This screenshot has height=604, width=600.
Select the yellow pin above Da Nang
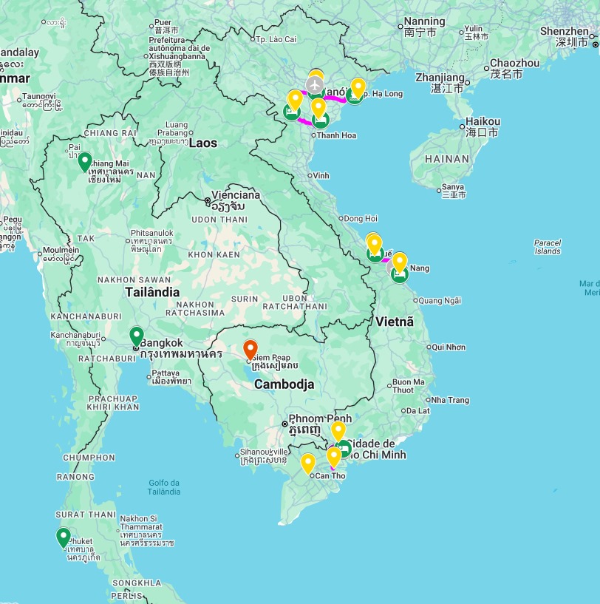400,262
